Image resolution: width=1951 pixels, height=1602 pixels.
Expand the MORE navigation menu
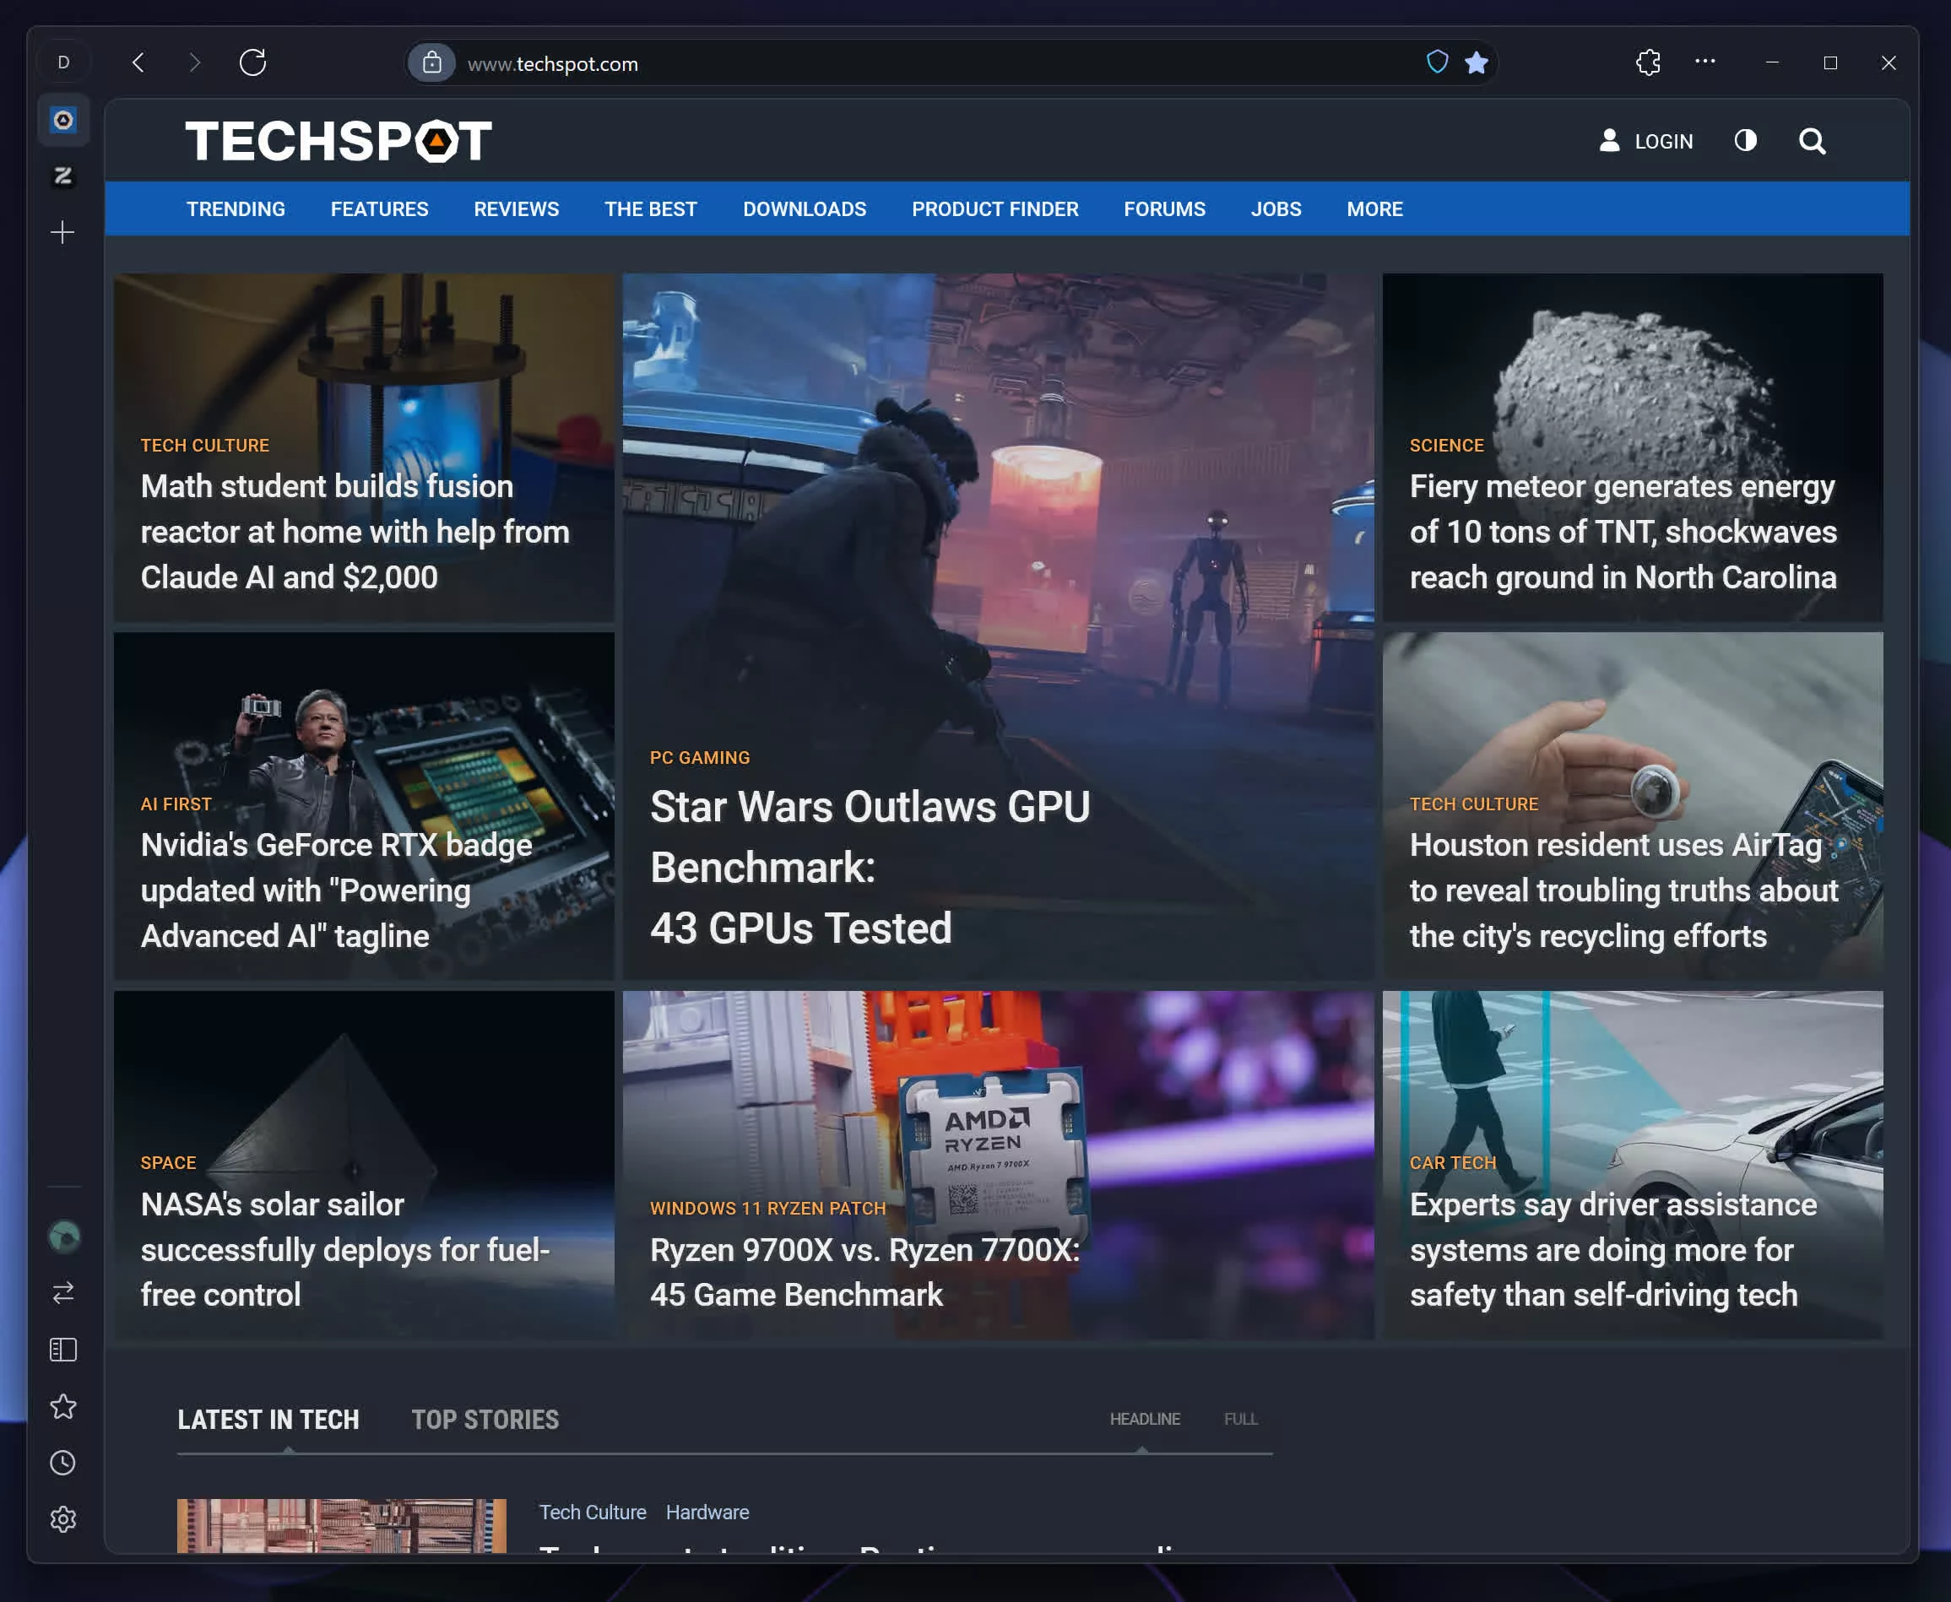[x=1374, y=209]
